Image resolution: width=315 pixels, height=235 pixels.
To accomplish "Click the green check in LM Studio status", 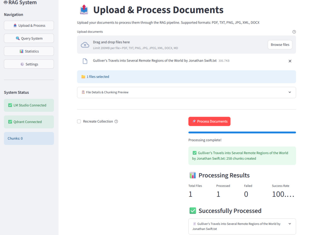I will (x=10, y=105).
